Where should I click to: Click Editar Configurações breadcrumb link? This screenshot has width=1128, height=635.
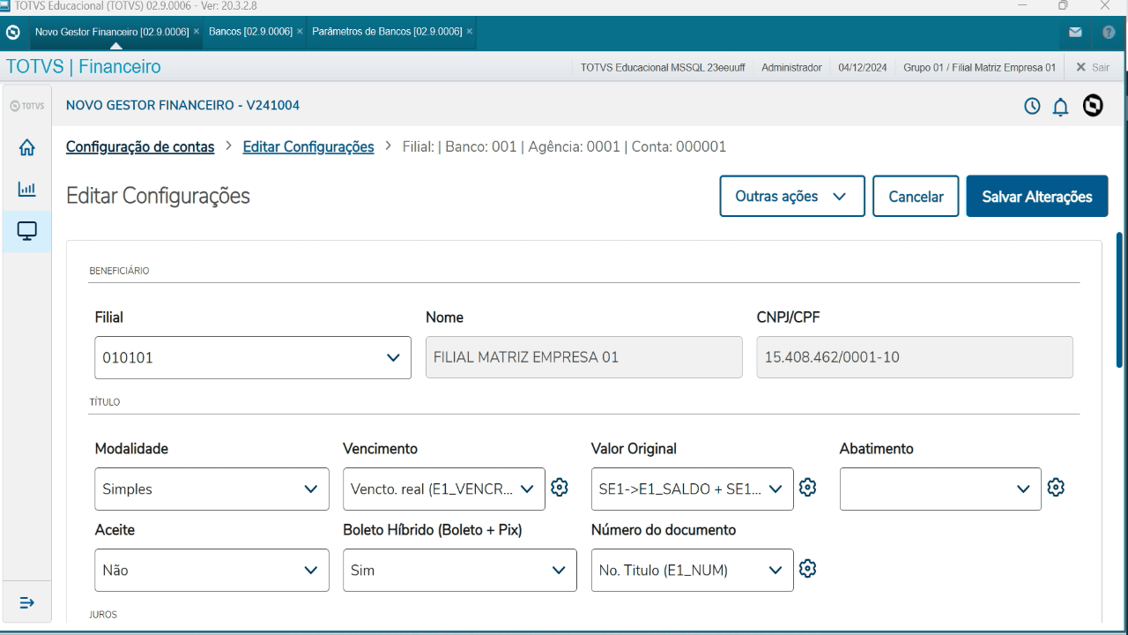click(x=308, y=146)
